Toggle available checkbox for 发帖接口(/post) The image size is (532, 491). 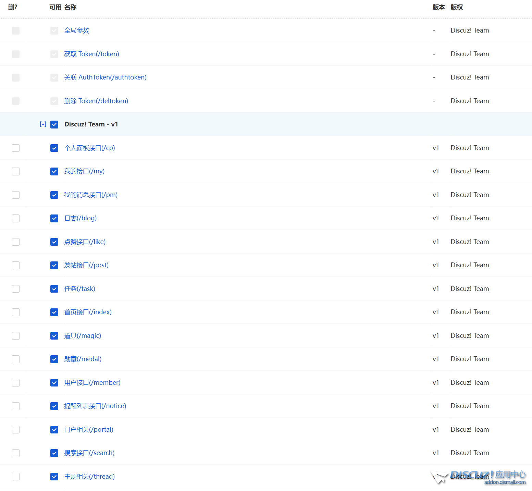(x=54, y=265)
